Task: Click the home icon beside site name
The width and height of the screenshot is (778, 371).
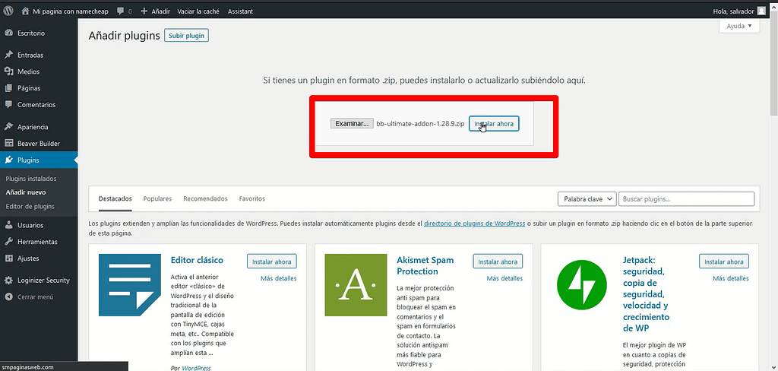Action: coord(25,11)
